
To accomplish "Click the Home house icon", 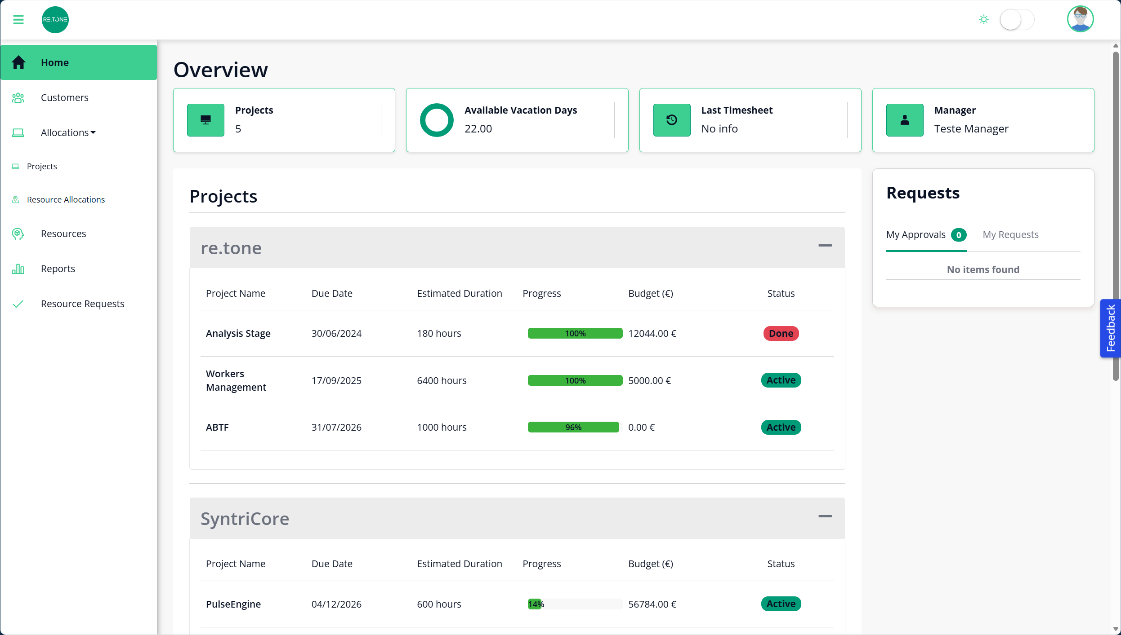I will [x=18, y=62].
